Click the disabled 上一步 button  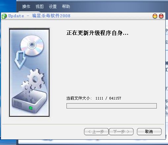click(96, 132)
